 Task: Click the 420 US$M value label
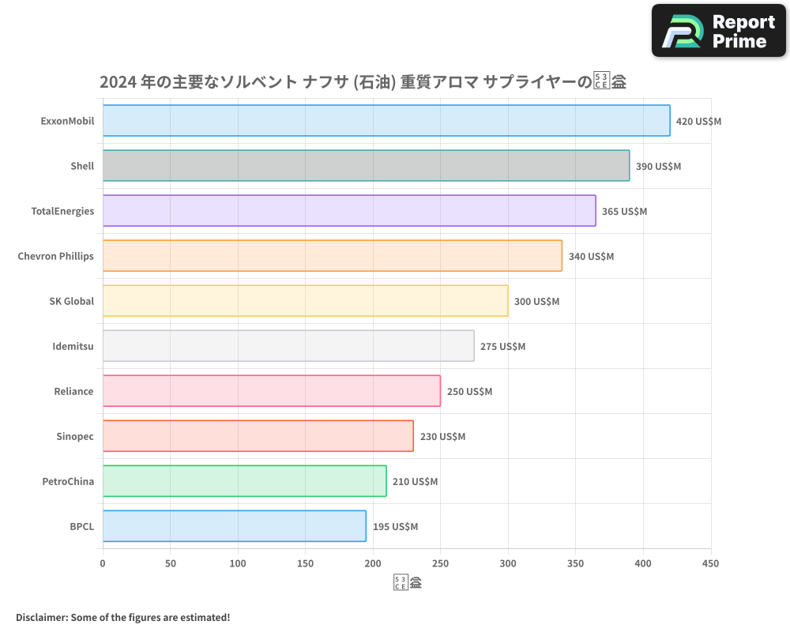(x=699, y=122)
